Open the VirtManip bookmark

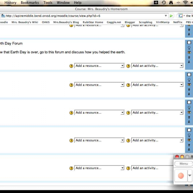(163, 22)
